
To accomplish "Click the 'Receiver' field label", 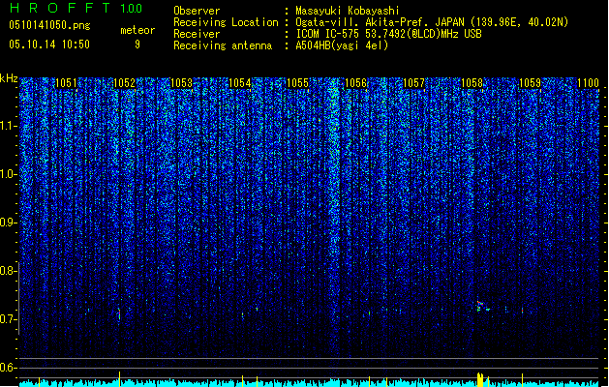I will click(197, 34).
